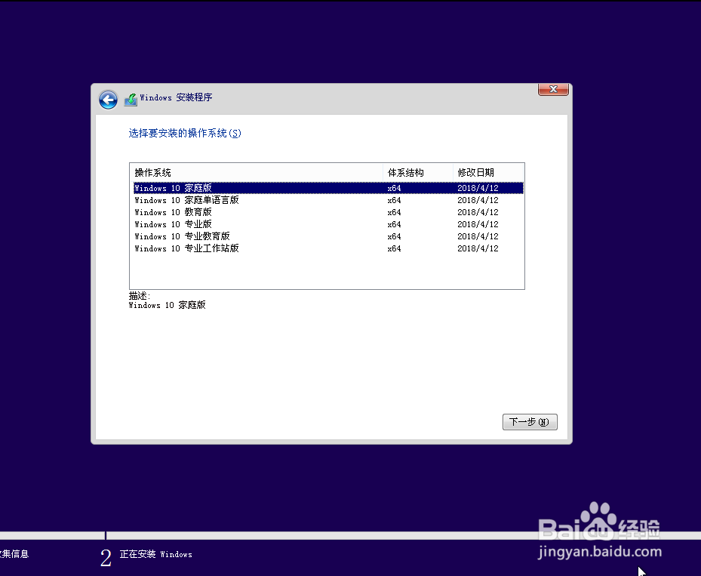Click the Windows Setup installer icon
This screenshot has width=701, height=576.
131,100
